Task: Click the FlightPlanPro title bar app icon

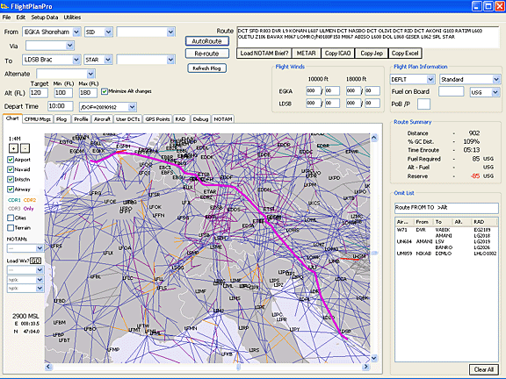Action: click(4, 6)
